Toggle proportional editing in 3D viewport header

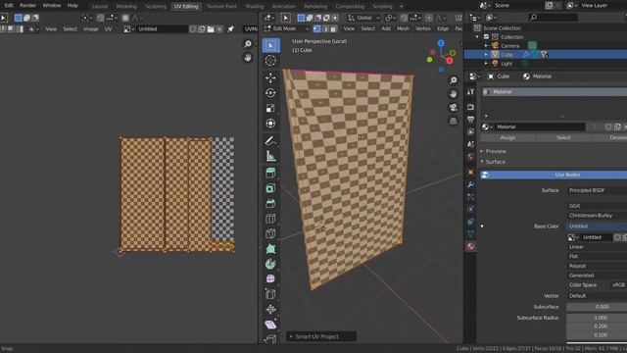coord(429,18)
